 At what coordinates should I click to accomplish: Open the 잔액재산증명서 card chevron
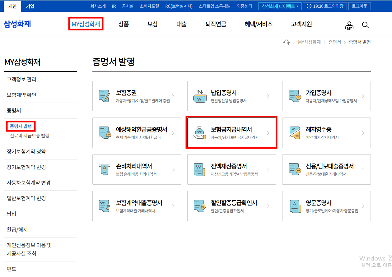[x=268, y=169]
